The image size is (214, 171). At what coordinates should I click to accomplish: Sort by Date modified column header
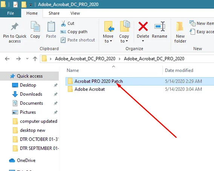coord(179,70)
